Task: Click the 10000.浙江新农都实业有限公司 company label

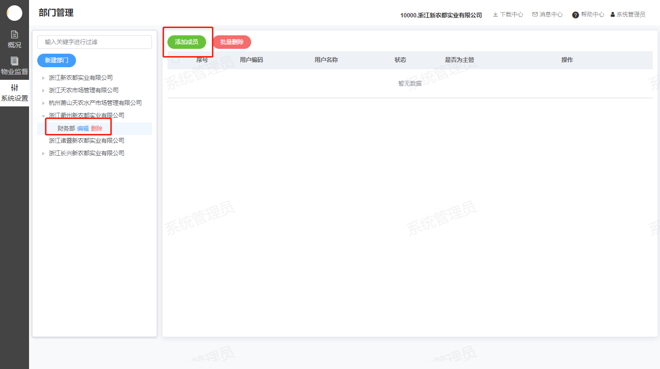Action: [x=441, y=15]
